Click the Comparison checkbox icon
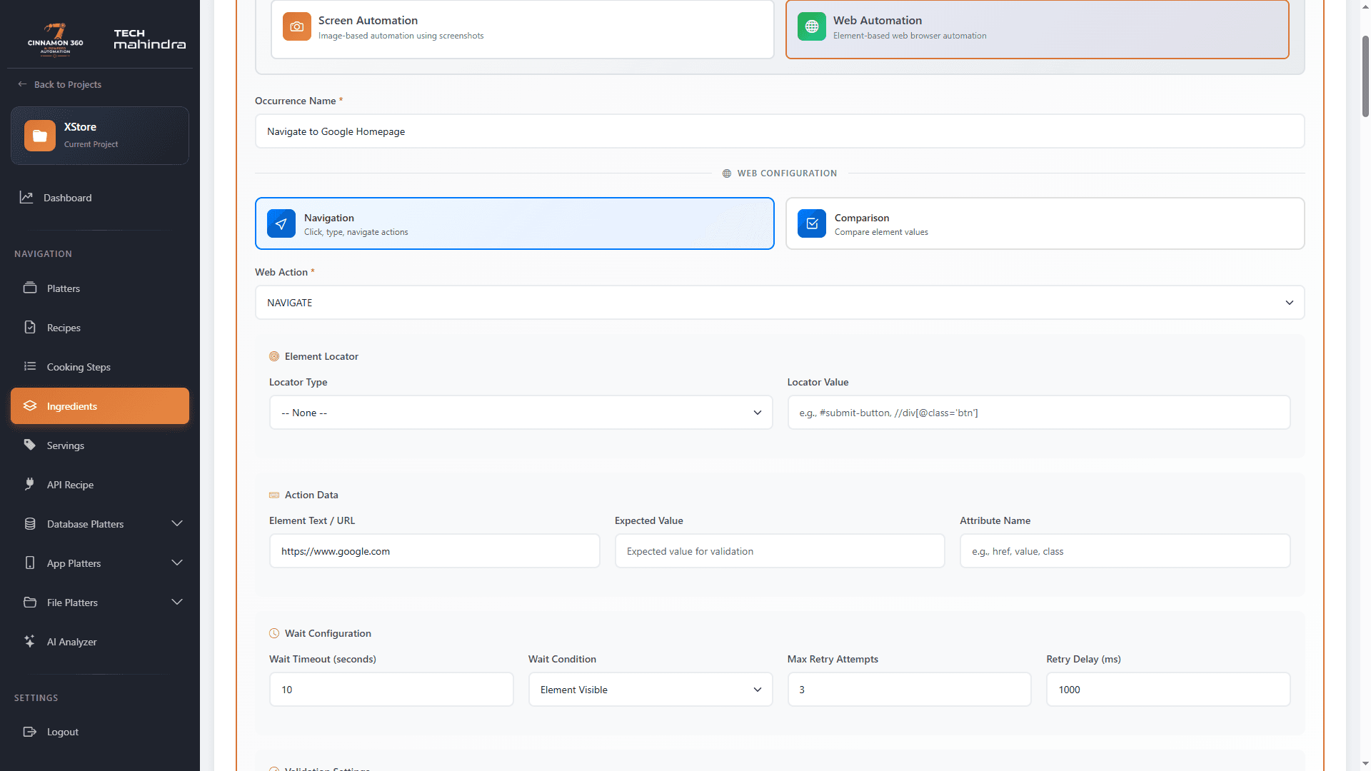This screenshot has height=771, width=1371. (812, 223)
